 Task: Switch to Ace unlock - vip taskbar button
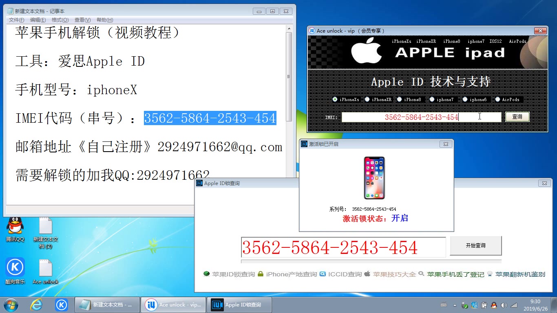[174, 305]
